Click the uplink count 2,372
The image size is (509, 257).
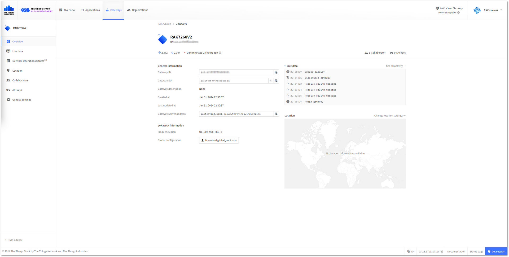163,53
